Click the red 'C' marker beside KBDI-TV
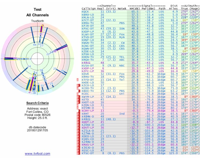This screenshot has height=158, width=200. (x=79, y=90)
